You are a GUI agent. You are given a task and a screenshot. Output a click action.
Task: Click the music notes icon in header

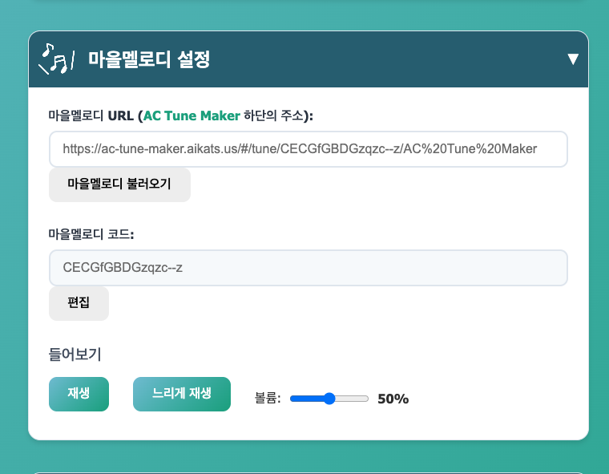(x=57, y=59)
